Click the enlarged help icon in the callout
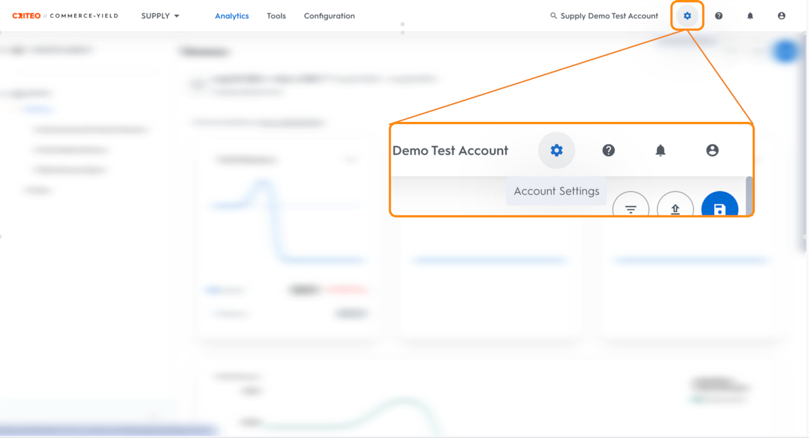 [609, 150]
